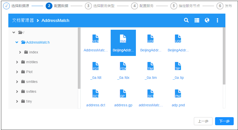Expand the mbtiles folder arrow

click(17, 62)
